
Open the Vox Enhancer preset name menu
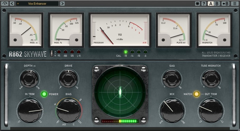tap(37, 3)
